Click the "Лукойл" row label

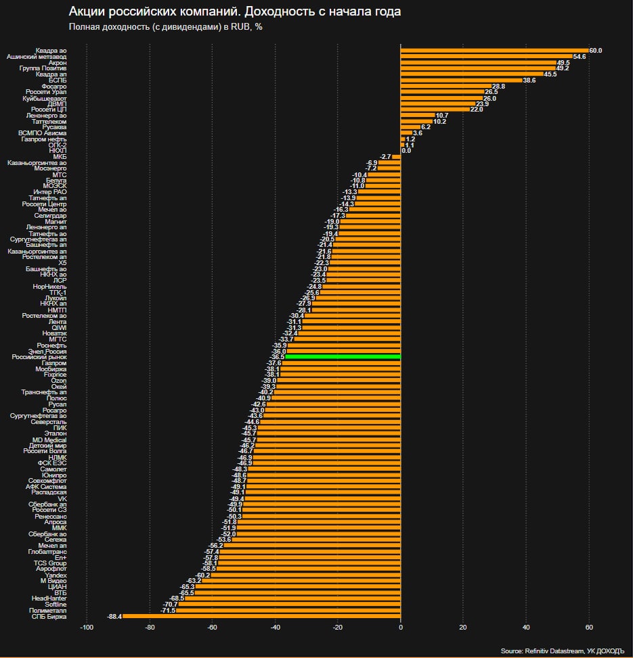click(x=56, y=298)
